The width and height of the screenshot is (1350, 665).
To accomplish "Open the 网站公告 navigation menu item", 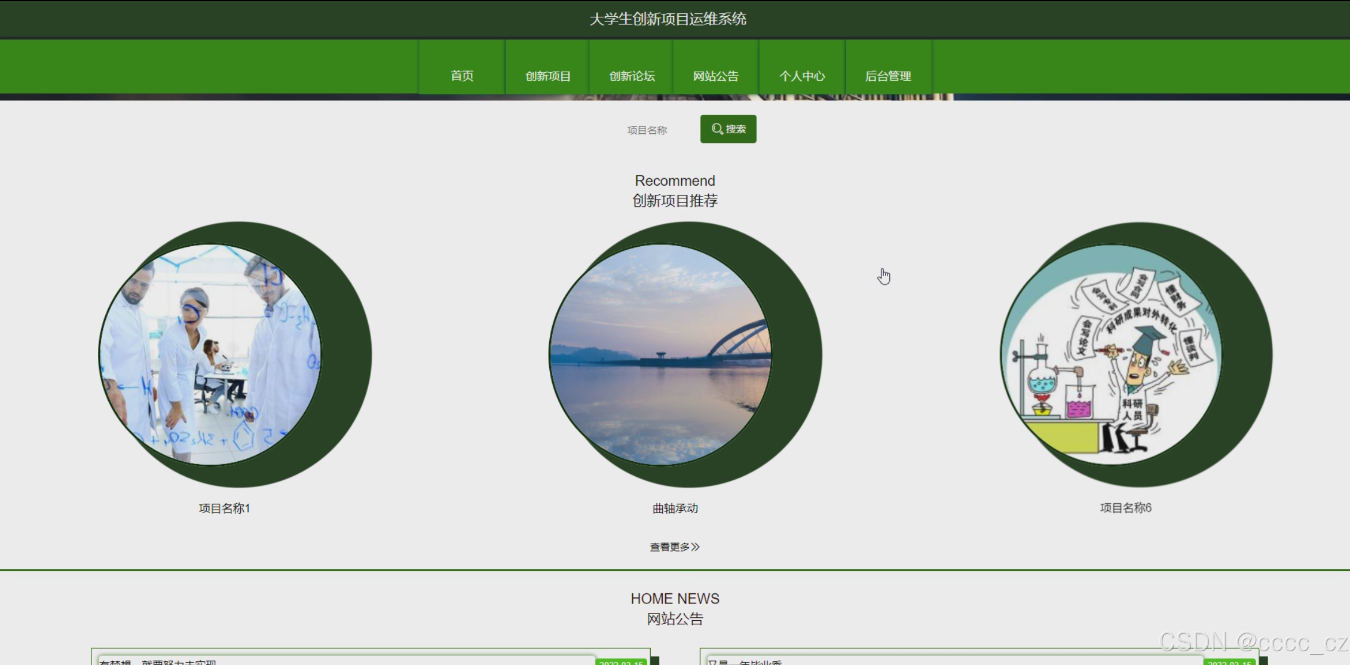I will (x=716, y=75).
